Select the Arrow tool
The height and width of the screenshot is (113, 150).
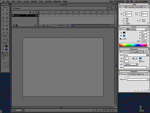click(3, 10)
